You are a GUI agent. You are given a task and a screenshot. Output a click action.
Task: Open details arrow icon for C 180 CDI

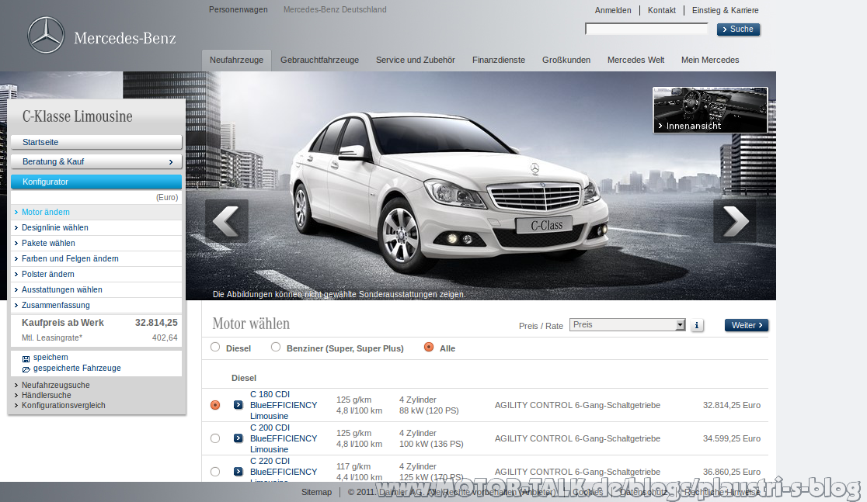239,405
